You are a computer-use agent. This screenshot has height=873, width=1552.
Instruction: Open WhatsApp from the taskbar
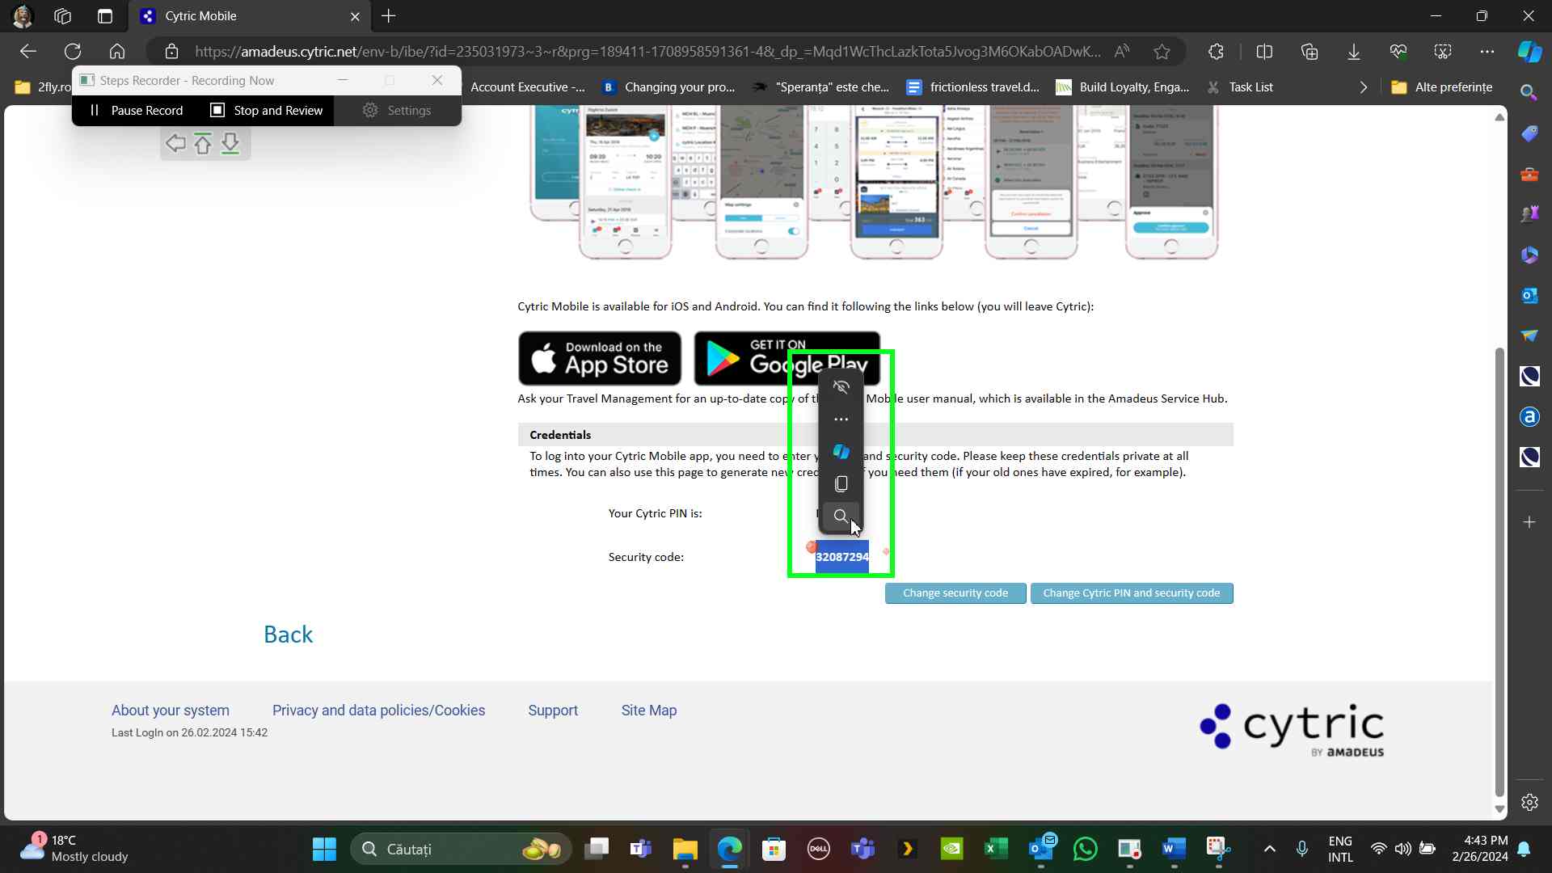point(1086,849)
